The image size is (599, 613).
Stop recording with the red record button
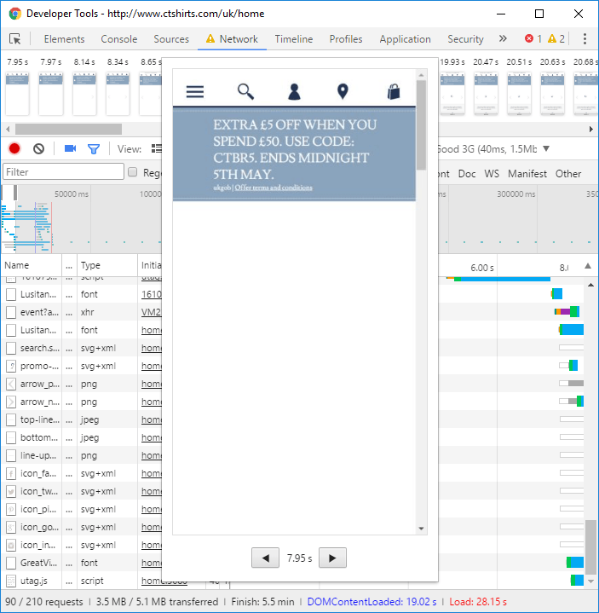click(14, 148)
